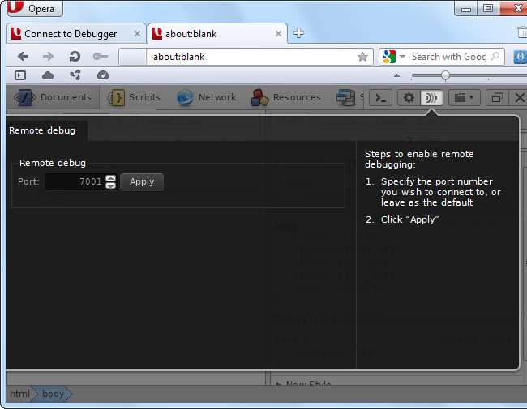Viewport: 527px width, 409px height.
Task: Open the Scripts panel in Dragonfly
Action: pyautogui.click(x=135, y=97)
